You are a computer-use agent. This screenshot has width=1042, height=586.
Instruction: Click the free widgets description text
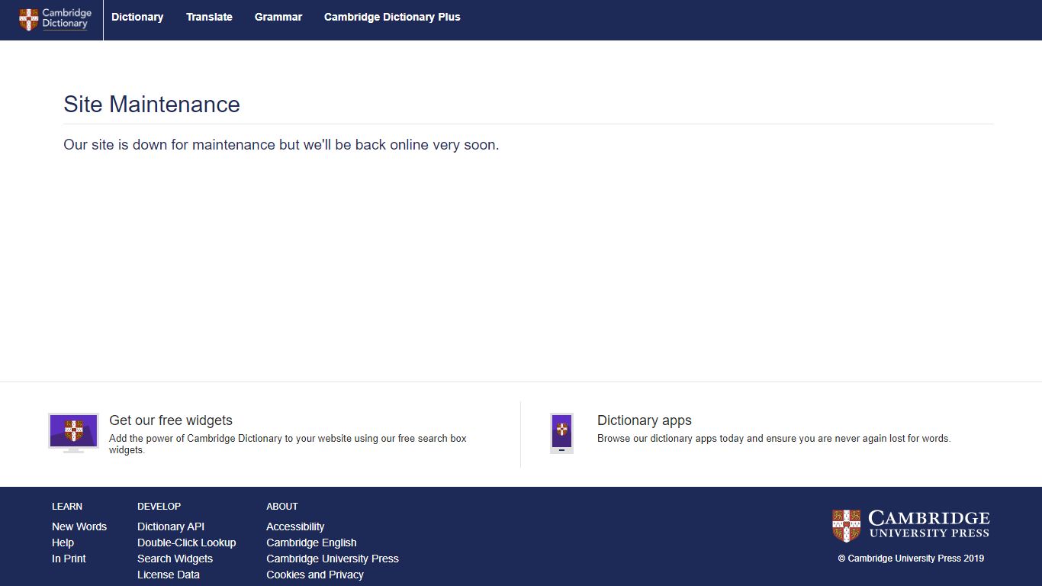288,444
